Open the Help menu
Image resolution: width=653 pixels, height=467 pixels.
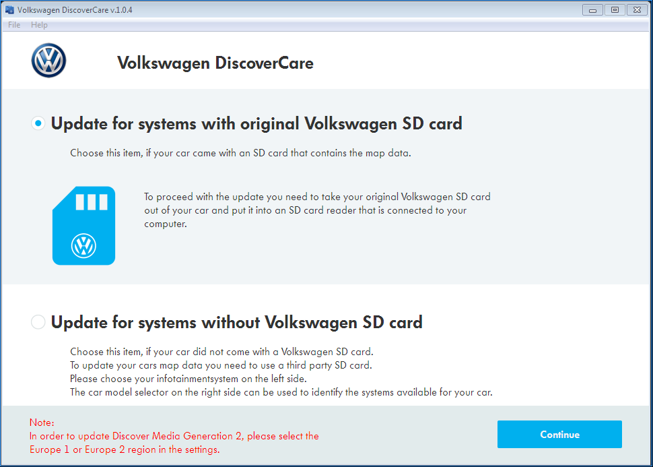tap(39, 24)
